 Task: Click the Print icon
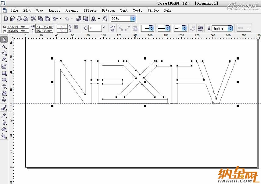(x=26, y=19)
